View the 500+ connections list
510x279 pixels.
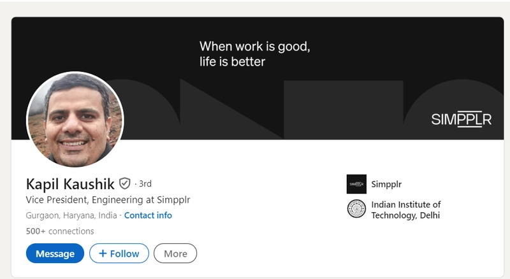(60, 231)
